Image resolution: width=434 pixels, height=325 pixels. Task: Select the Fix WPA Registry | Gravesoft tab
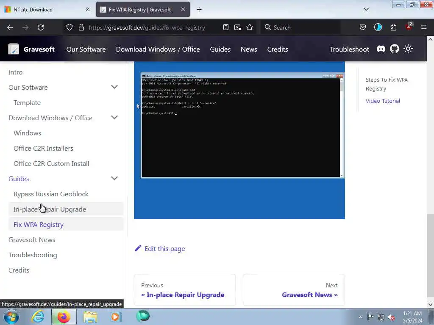coord(143,9)
